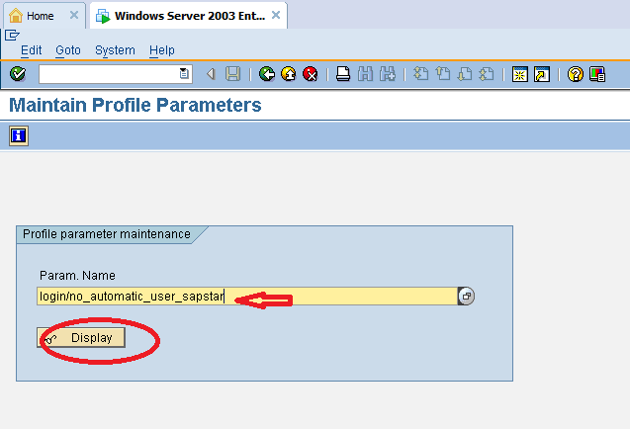
Task: Click the yellow Help question mark icon
Action: 576,74
